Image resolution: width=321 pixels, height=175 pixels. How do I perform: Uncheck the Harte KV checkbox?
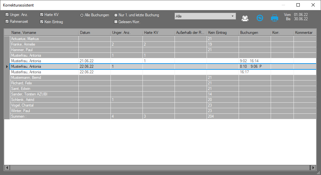(x=42, y=15)
